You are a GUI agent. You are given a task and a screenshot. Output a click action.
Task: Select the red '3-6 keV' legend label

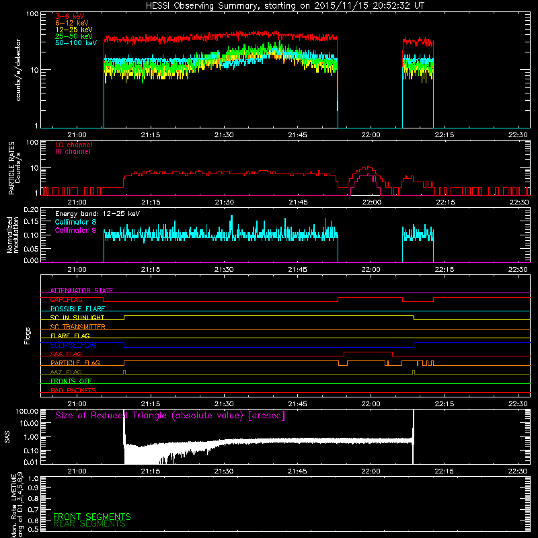click(x=70, y=16)
